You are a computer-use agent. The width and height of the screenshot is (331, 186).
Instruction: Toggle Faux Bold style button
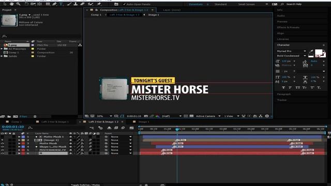[x=283, y=87]
